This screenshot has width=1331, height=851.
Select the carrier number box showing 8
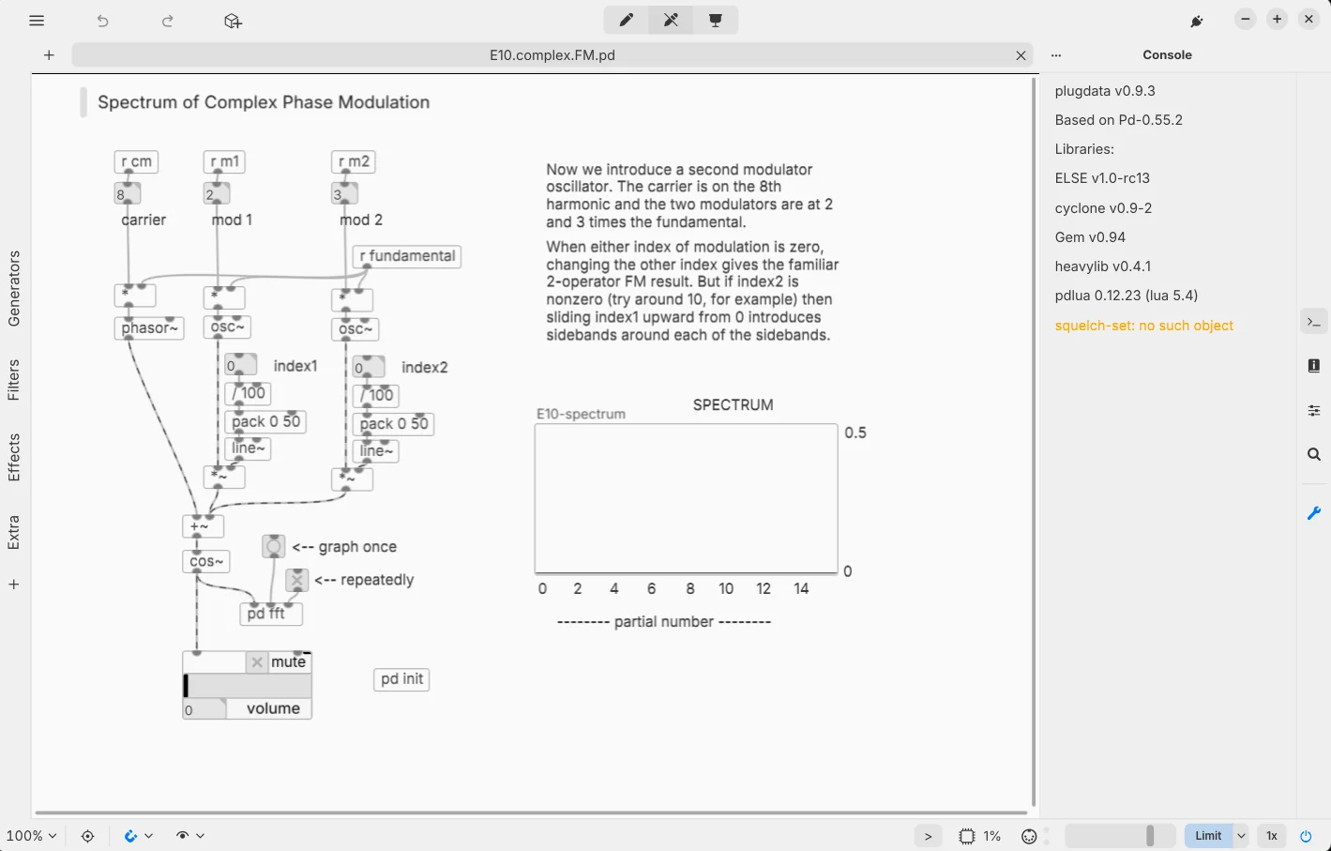(x=128, y=194)
